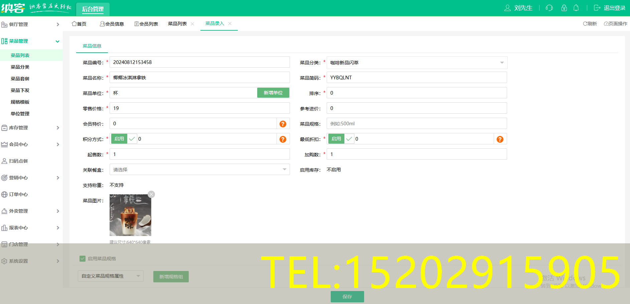Enable the 启用菜品规格 checkbox

point(82,258)
